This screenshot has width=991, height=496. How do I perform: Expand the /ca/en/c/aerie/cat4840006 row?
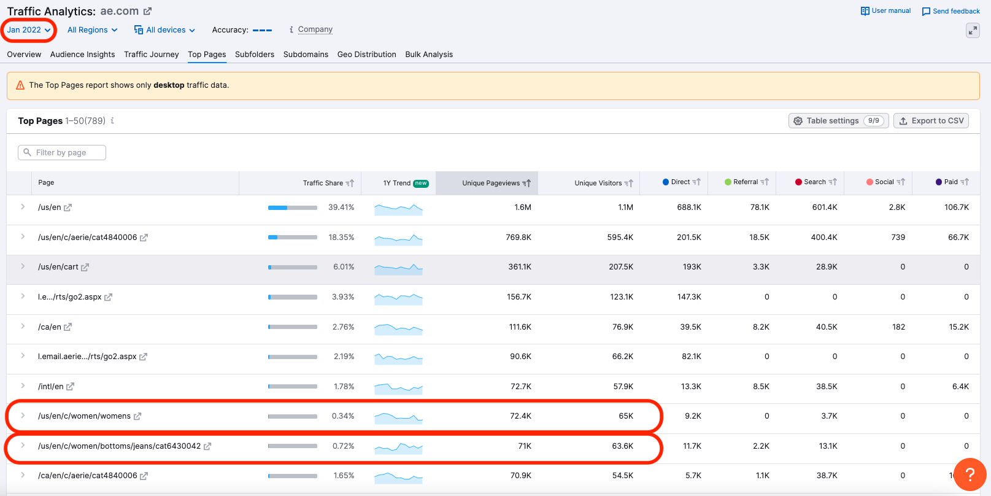23,475
